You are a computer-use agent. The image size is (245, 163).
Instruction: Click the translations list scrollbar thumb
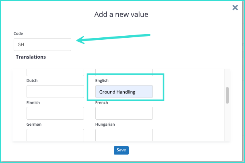pos(227,95)
